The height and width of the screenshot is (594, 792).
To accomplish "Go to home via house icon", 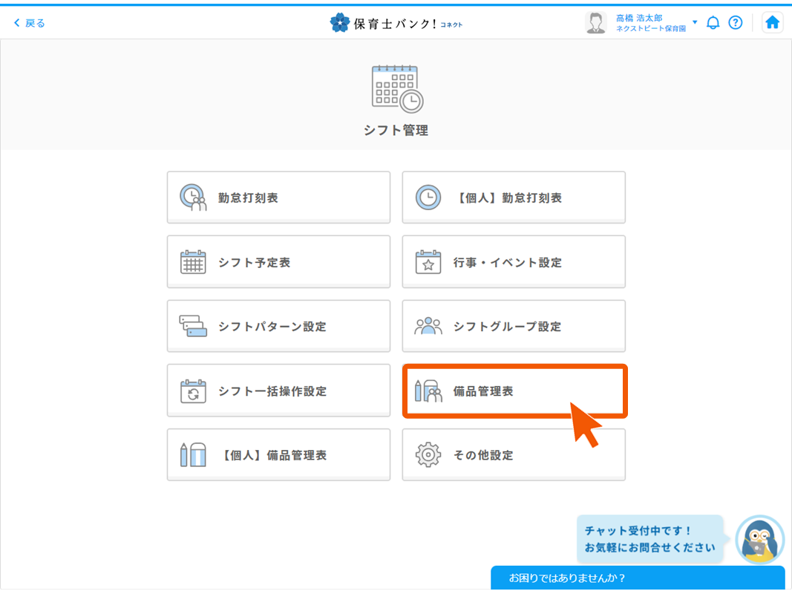I will [x=772, y=23].
